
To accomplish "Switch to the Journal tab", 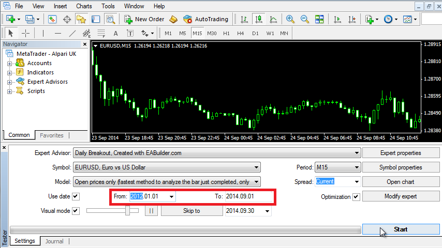I will 54,241.
